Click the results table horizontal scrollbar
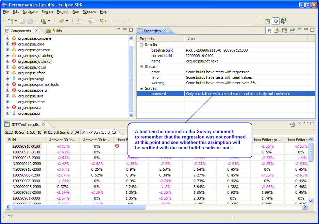The height and width of the screenshot is (224, 319). [x=78, y=206]
